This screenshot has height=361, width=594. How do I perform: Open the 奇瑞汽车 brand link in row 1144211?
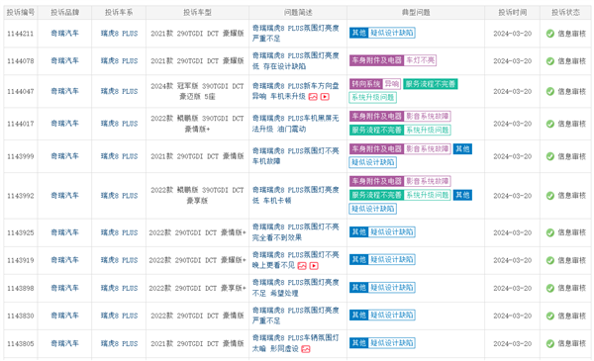point(64,34)
